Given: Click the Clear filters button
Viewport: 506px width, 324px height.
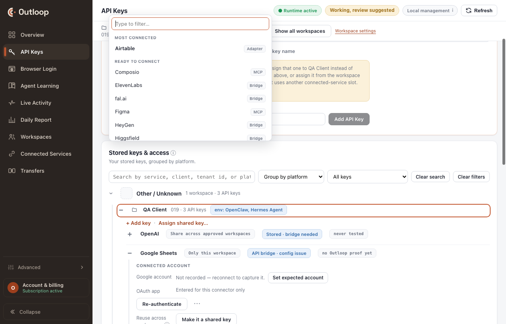Looking at the screenshot, I should pos(471,177).
